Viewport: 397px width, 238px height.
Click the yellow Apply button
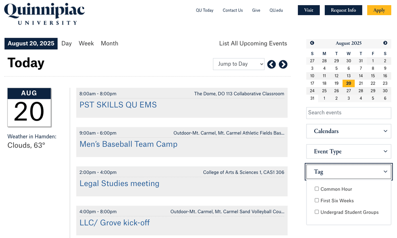pos(379,10)
